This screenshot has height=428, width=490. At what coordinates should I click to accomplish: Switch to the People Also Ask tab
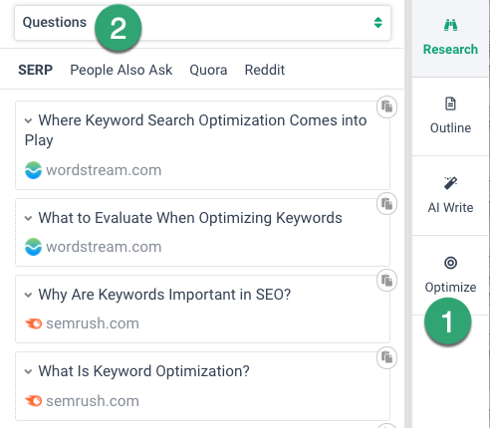(122, 70)
